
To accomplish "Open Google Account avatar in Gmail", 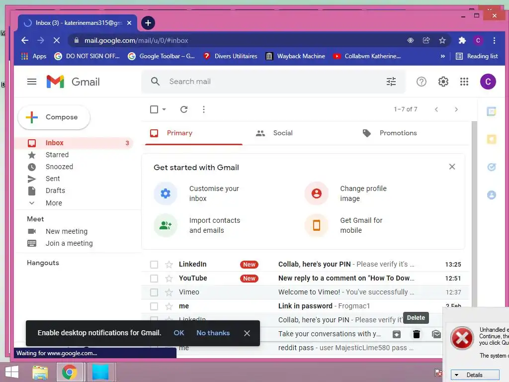I will pyautogui.click(x=488, y=82).
